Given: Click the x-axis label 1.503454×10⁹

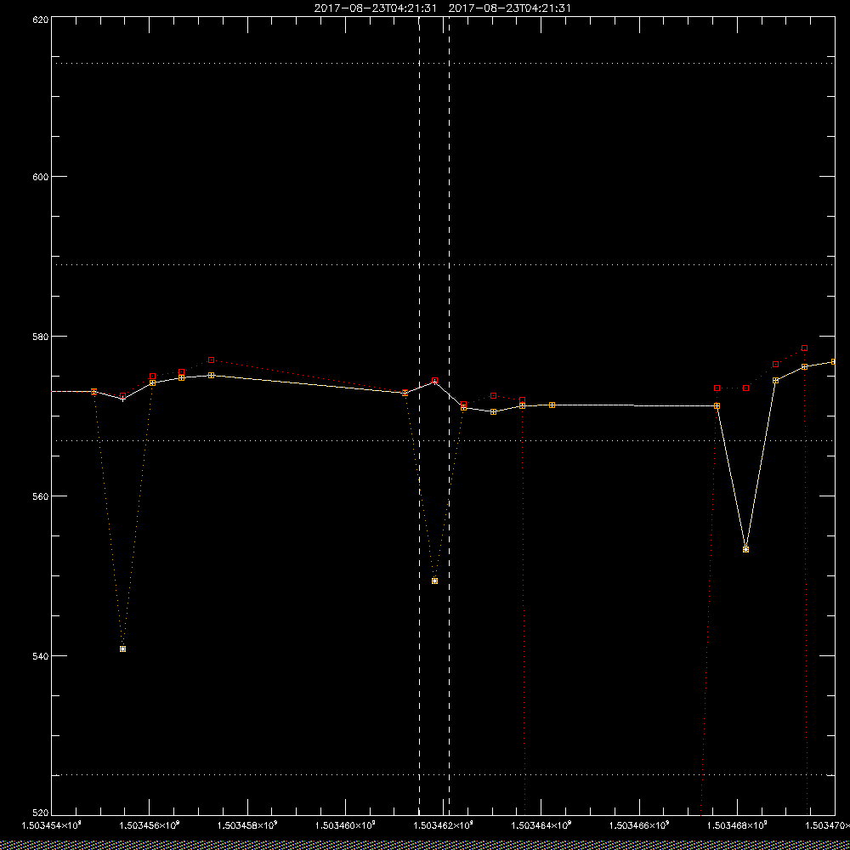Looking at the screenshot, I should [x=51, y=825].
